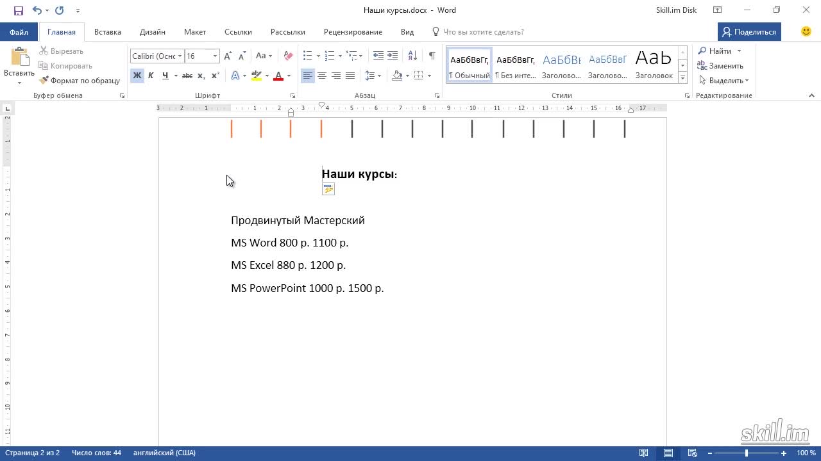
Task: Apply the Без интервала style
Action: coord(516,65)
